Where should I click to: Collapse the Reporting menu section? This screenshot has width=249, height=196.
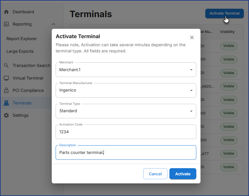point(54,24)
